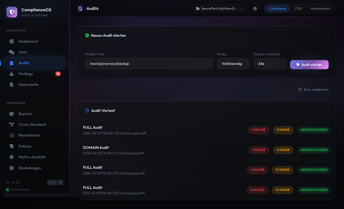The width and height of the screenshot is (344, 209).
Task: Open Matrix-Analytik from the sidebar
Action: (32, 157)
